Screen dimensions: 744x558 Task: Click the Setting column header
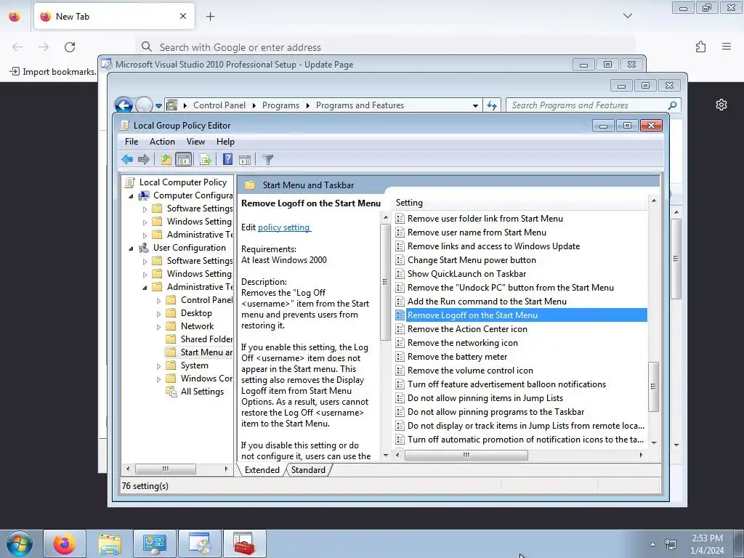(x=519, y=203)
